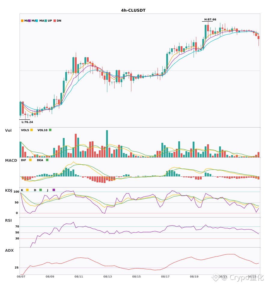266x285 pixels.
Task: Click the green VOL10 legend swatch
Action: click(50, 130)
